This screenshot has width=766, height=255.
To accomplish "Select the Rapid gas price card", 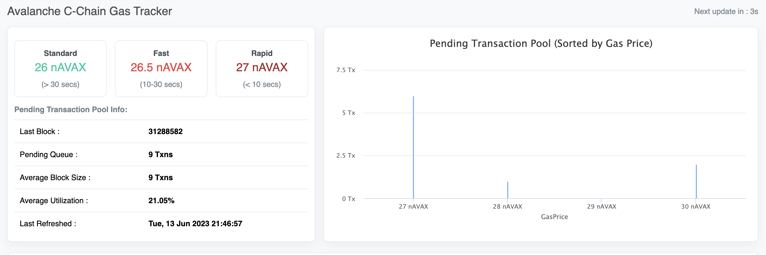I will (262, 69).
